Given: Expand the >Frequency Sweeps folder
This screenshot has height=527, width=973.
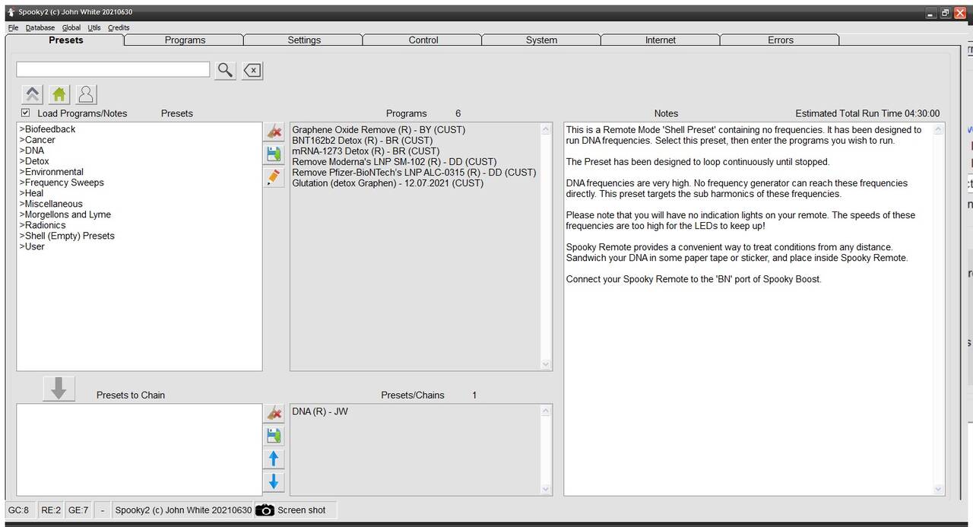Looking at the screenshot, I should tap(62, 183).
